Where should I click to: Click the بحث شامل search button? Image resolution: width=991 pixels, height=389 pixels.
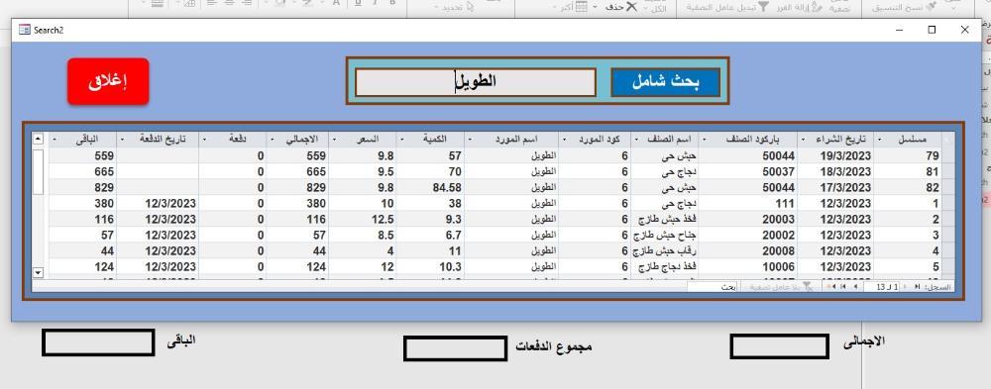[x=666, y=82]
